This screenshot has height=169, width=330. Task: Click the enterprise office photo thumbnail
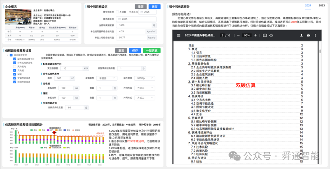click(x=18, y=17)
